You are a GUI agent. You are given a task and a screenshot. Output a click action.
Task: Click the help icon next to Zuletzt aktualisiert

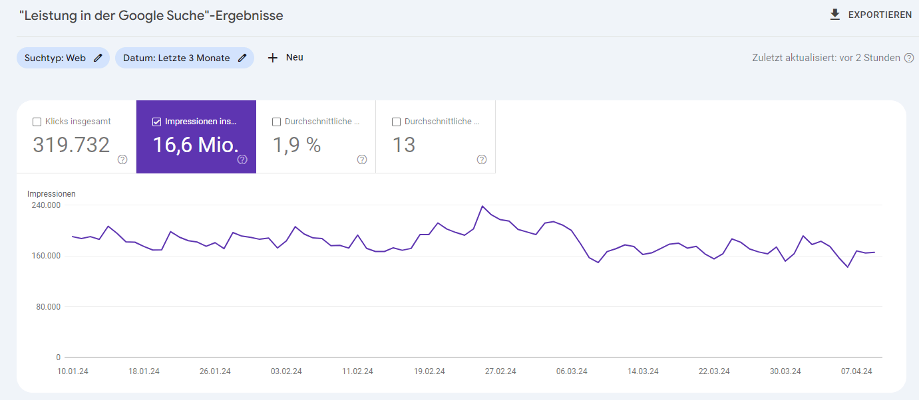(x=909, y=58)
